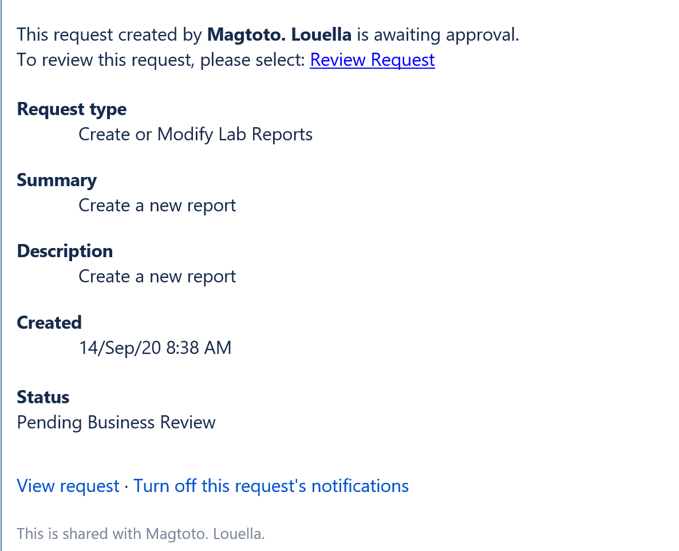Viewport: 679px width, 551px height.
Task: Select the Summary heading
Action: (x=57, y=180)
